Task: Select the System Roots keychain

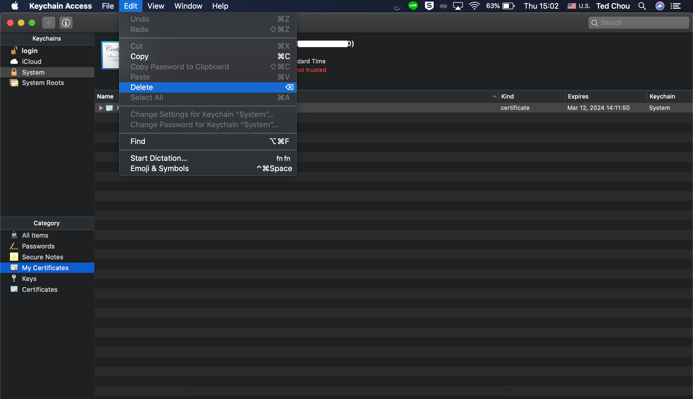Action: click(43, 83)
